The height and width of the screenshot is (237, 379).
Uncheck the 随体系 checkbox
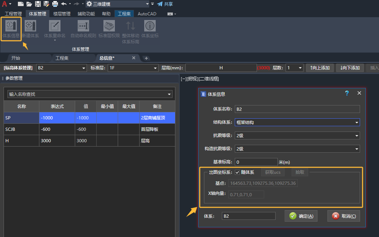pos(237,172)
